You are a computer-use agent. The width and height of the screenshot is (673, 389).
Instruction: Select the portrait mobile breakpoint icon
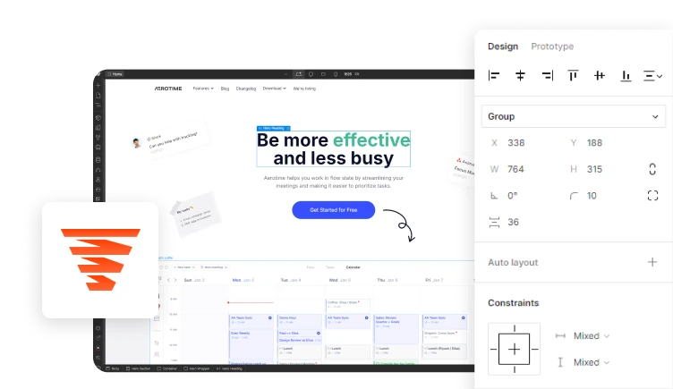tap(336, 74)
